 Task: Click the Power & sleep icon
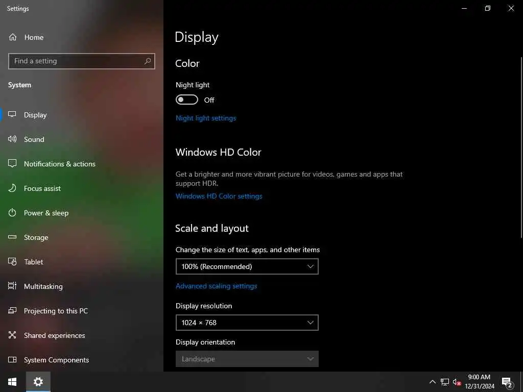pyautogui.click(x=12, y=213)
